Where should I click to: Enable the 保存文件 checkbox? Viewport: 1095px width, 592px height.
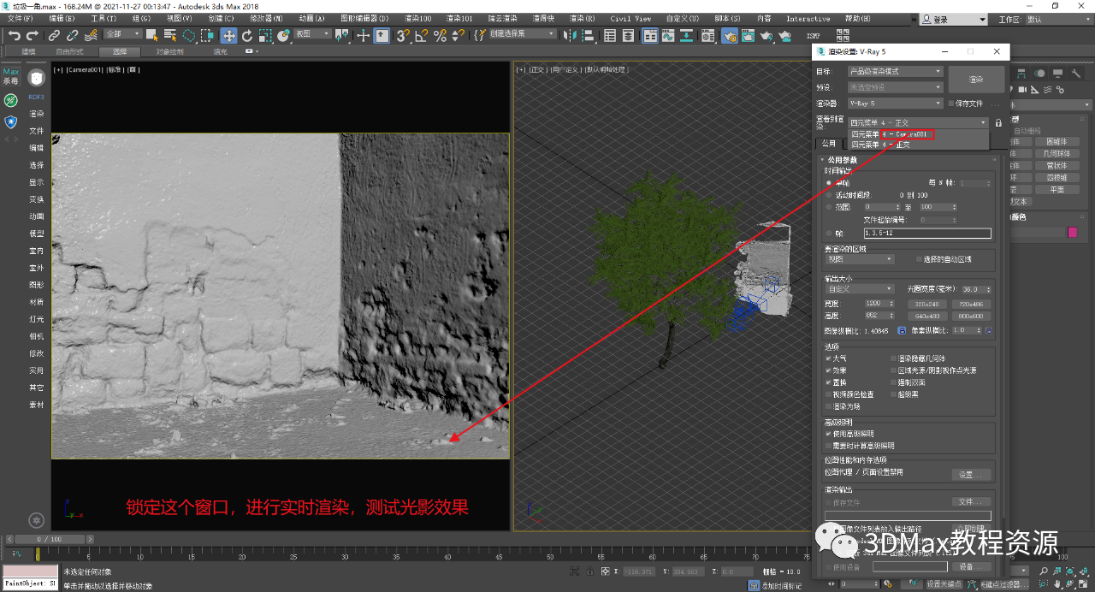(951, 104)
